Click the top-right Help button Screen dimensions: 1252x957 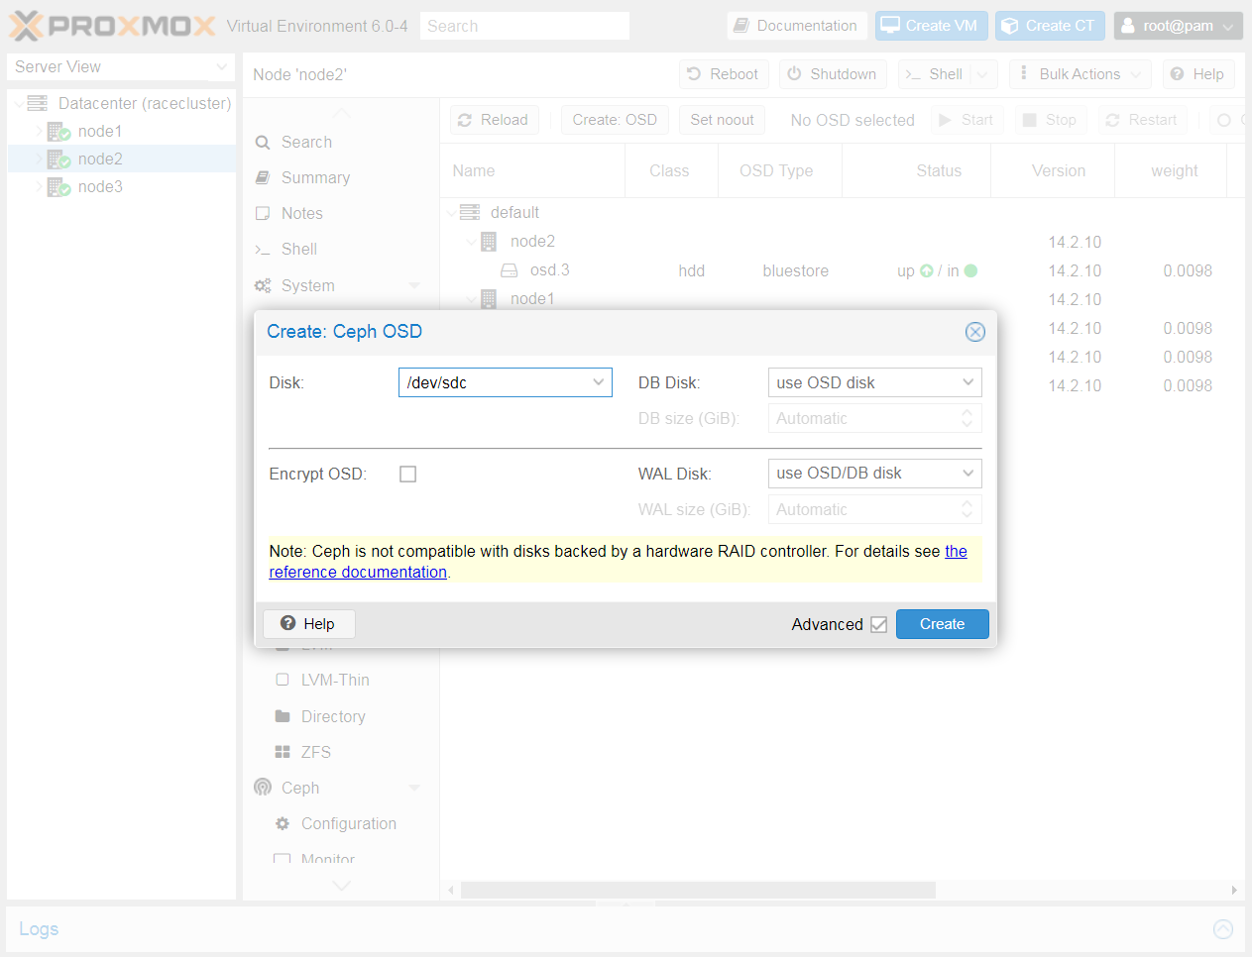pyautogui.click(x=1198, y=74)
